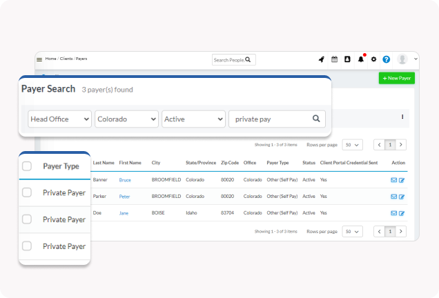Open the calendar icon in header
The width and height of the screenshot is (439, 298).
tap(335, 60)
